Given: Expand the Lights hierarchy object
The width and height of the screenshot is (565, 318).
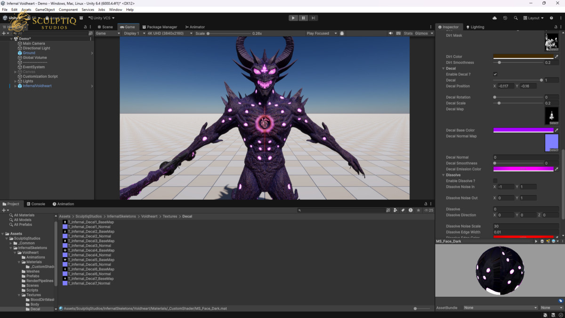Looking at the screenshot, I should coord(16,81).
